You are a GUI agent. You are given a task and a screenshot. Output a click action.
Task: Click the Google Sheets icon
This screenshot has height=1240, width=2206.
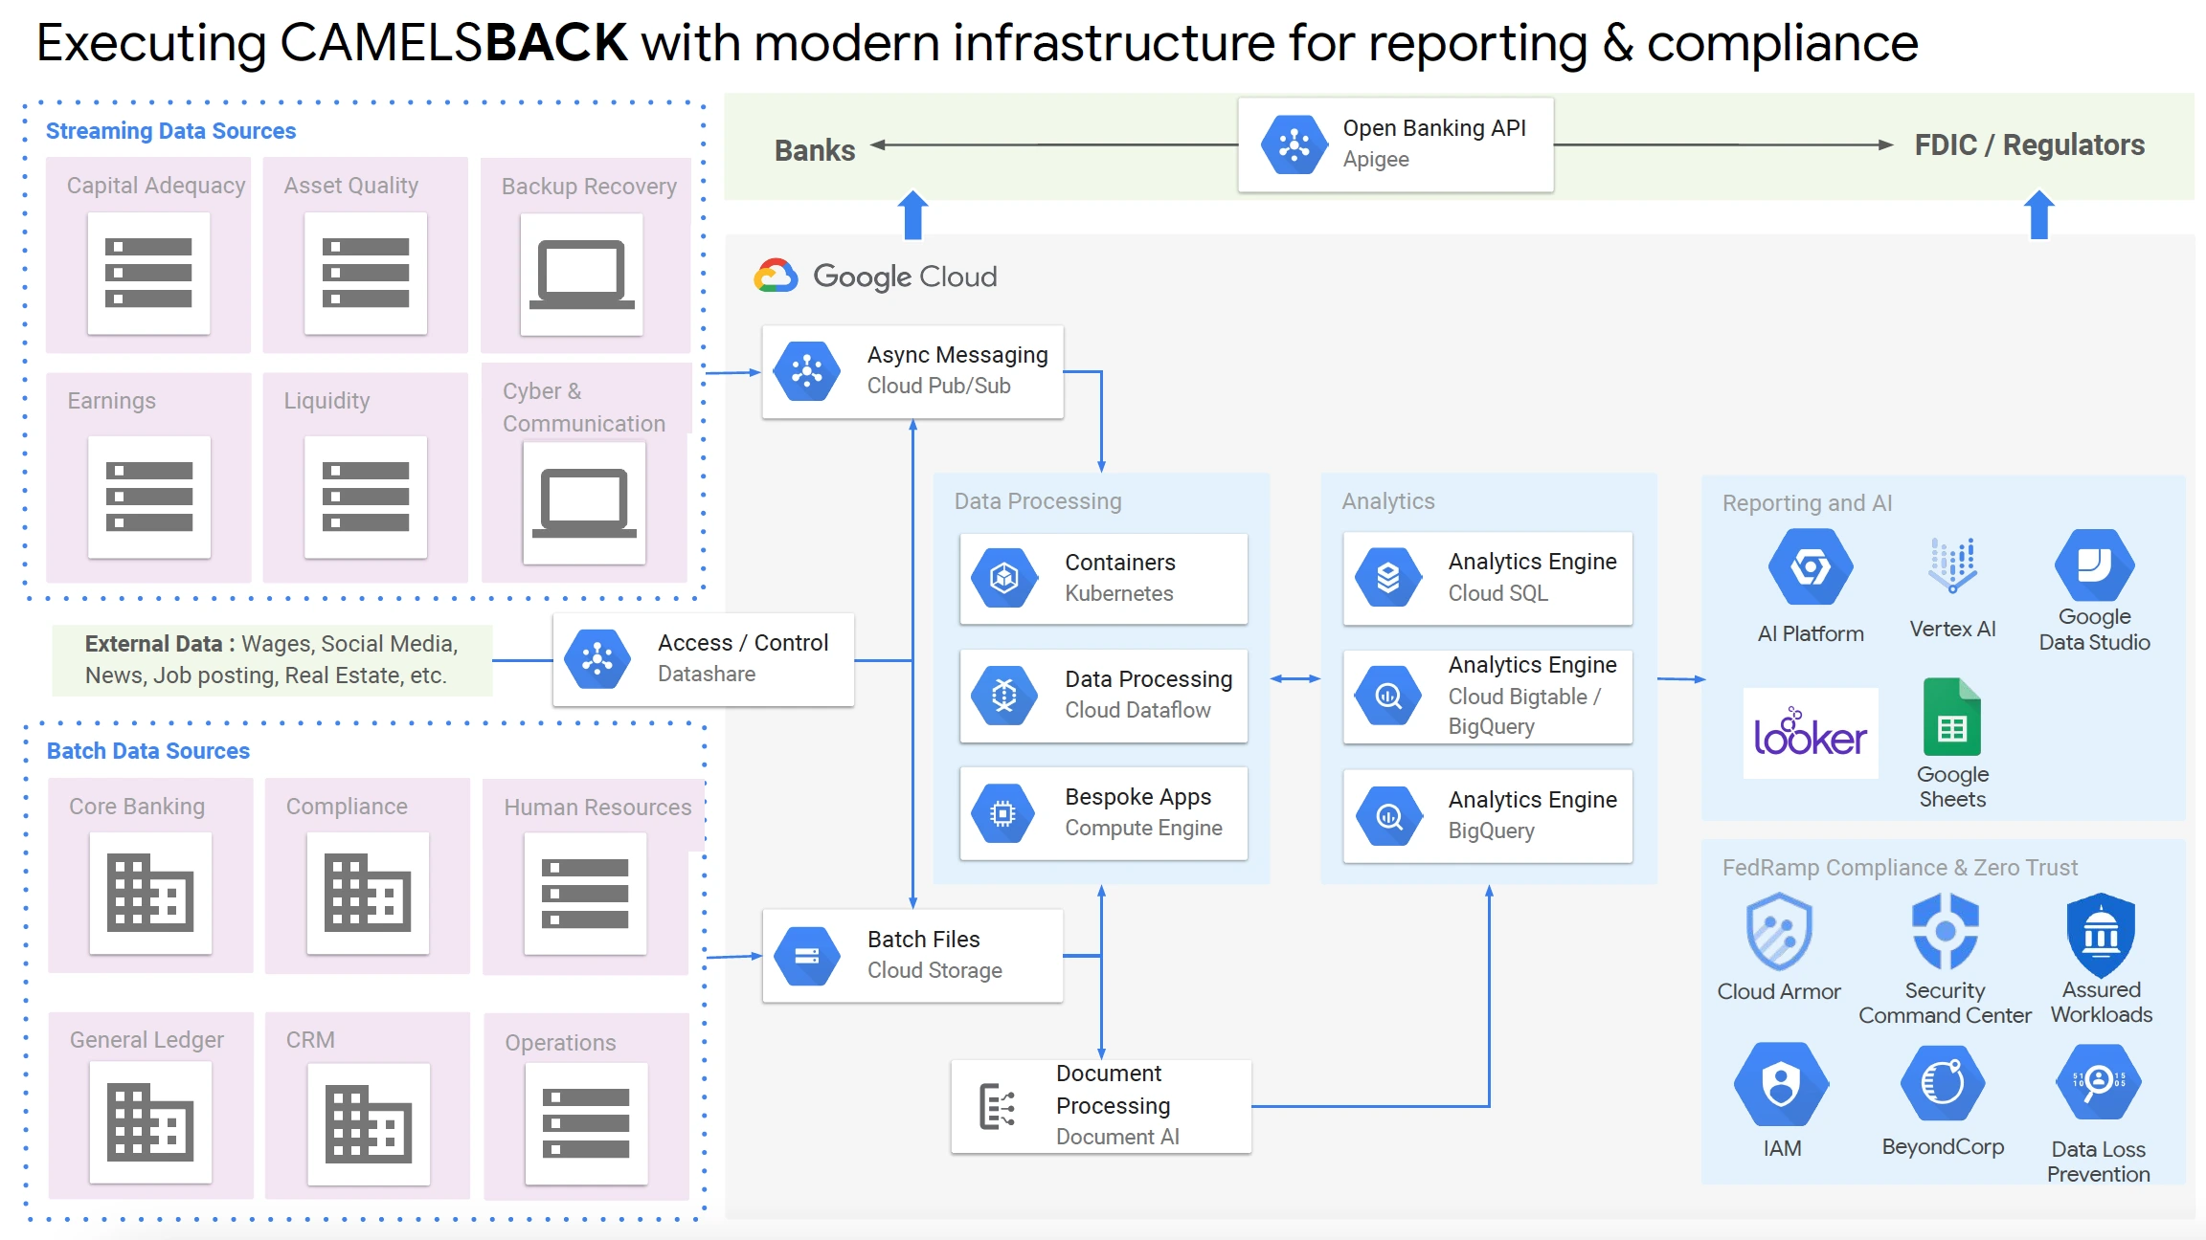tap(1952, 717)
